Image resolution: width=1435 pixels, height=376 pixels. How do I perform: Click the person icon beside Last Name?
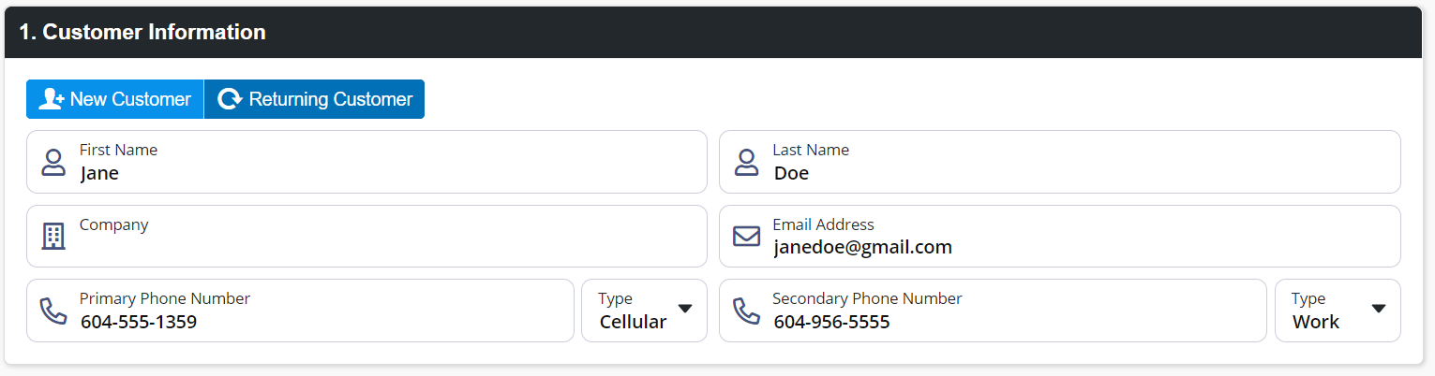(746, 162)
